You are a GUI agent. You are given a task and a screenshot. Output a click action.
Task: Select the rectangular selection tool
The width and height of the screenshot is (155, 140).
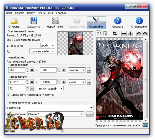(x=105, y=34)
